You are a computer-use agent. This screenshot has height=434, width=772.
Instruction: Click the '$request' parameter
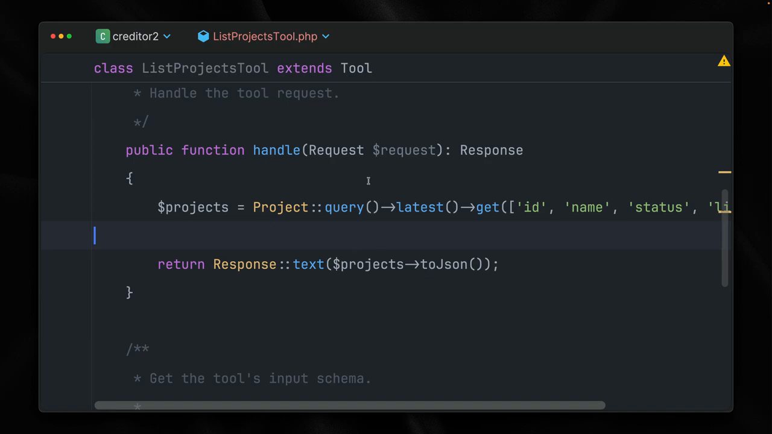(x=403, y=150)
